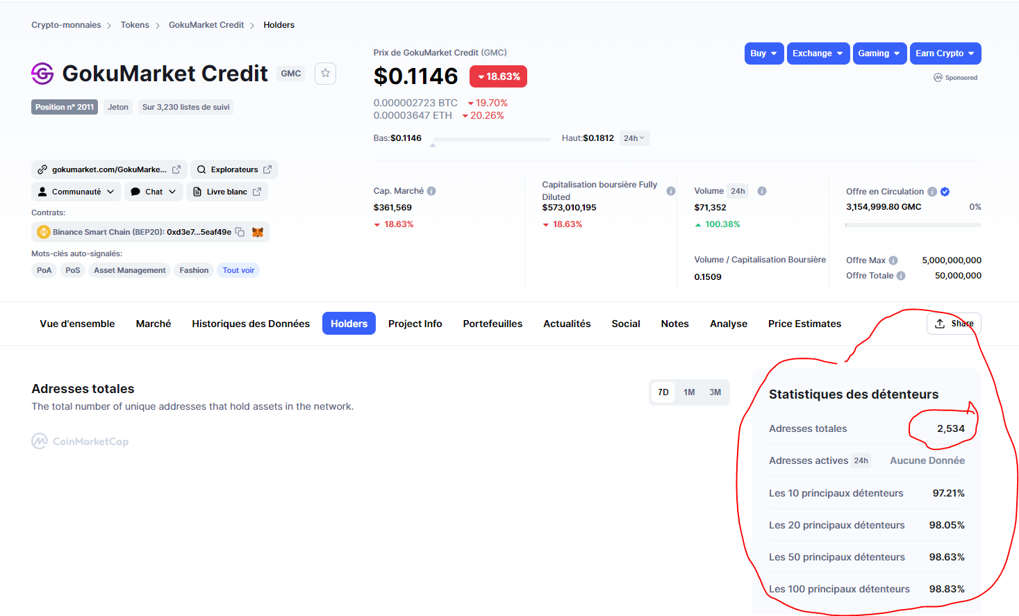Viewport: 1019px width, 616px height.
Task: Open the Notes tab
Action: point(674,324)
